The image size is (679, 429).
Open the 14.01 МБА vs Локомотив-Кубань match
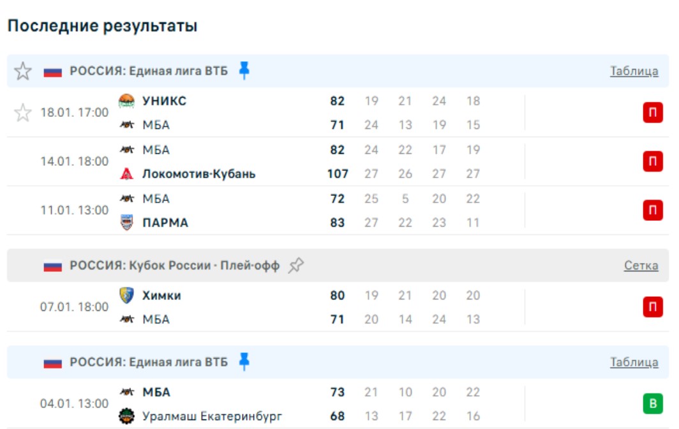tap(75, 162)
